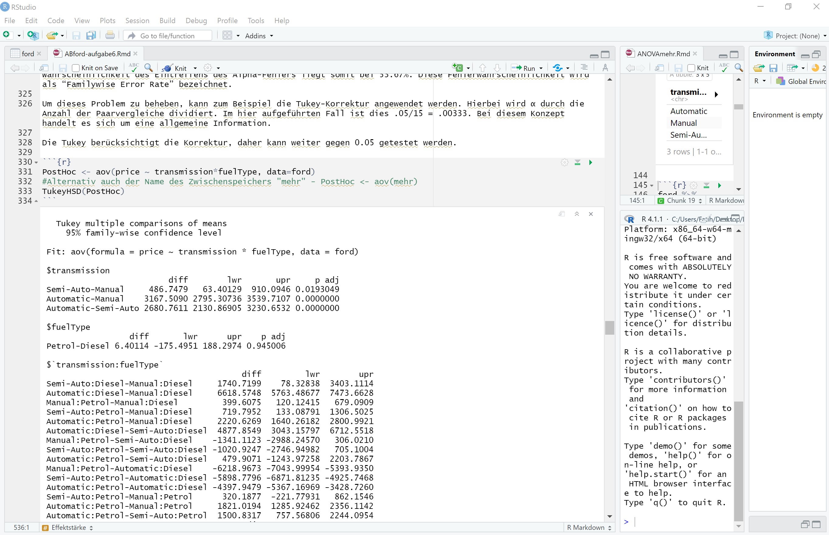Viewport: 829px width, 535px height.
Task: Go to the next chunk with the down arrow
Action: (x=497, y=68)
